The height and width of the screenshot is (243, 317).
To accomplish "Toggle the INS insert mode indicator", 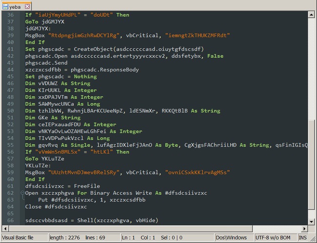I will (x=303, y=238).
